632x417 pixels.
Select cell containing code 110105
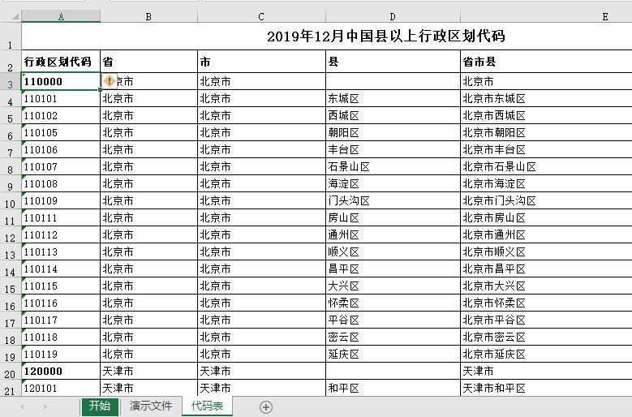pyautogui.click(x=61, y=132)
